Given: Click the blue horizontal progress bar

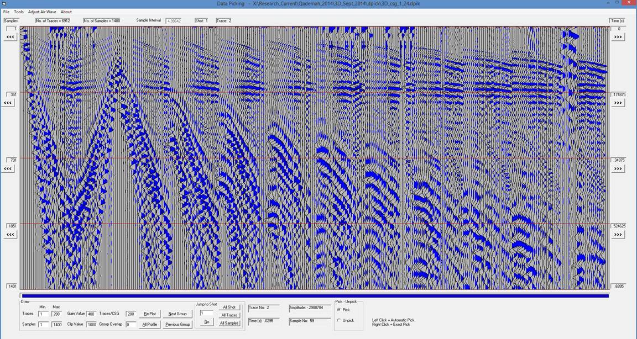Looking at the screenshot, I should point(315,295).
